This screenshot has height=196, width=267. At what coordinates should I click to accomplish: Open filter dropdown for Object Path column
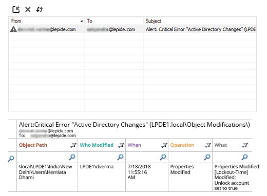point(73,145)
